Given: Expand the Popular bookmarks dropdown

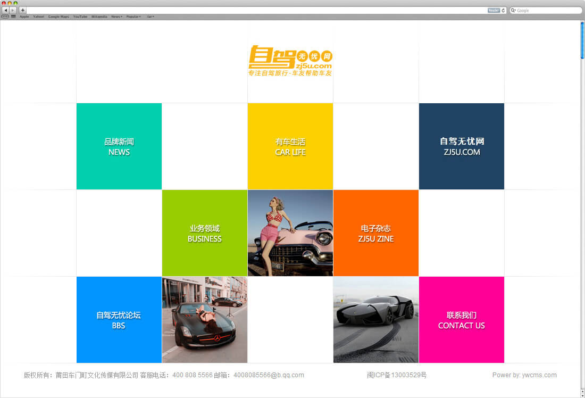Looking at the screenshot, I should (133, 16).
